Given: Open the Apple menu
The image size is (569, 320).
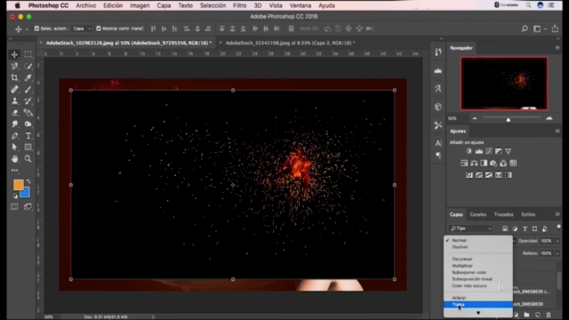Looking at the screenshot, I should (x=17, y=5).
